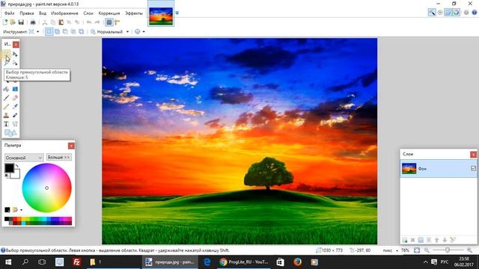479x269 pixels.
Task: Select the Color Picker eyedropper tool
Action: [x=15, y=106]
